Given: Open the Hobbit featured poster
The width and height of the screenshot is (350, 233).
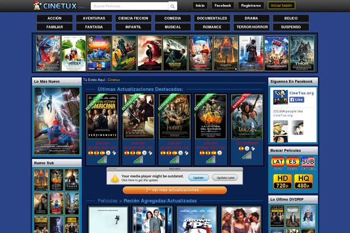Looking at the screenshot, I should tap(174, 116).
